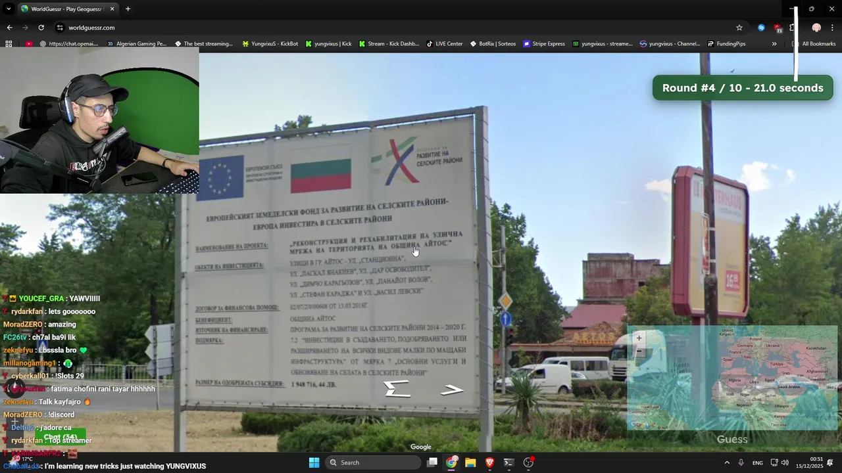Open OBS Studio from the taskbar
Screen dimensions: 842x473
coord(528,462)
